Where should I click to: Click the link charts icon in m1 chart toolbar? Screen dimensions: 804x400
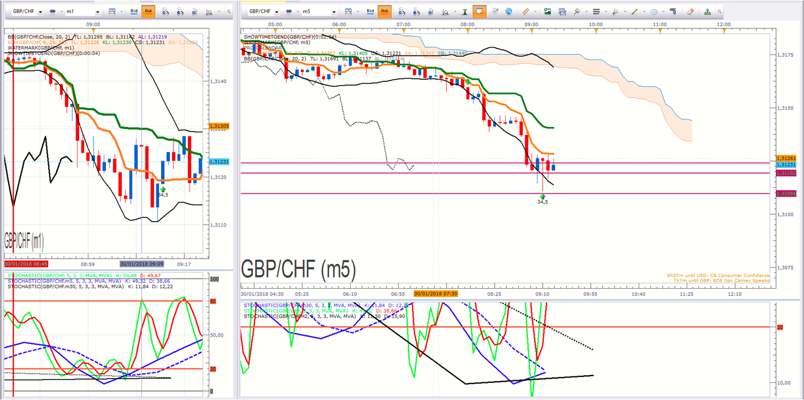tap(54, 12)
